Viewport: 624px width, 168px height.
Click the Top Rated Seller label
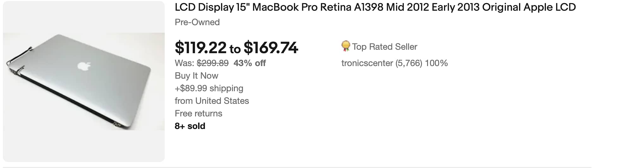384,47
